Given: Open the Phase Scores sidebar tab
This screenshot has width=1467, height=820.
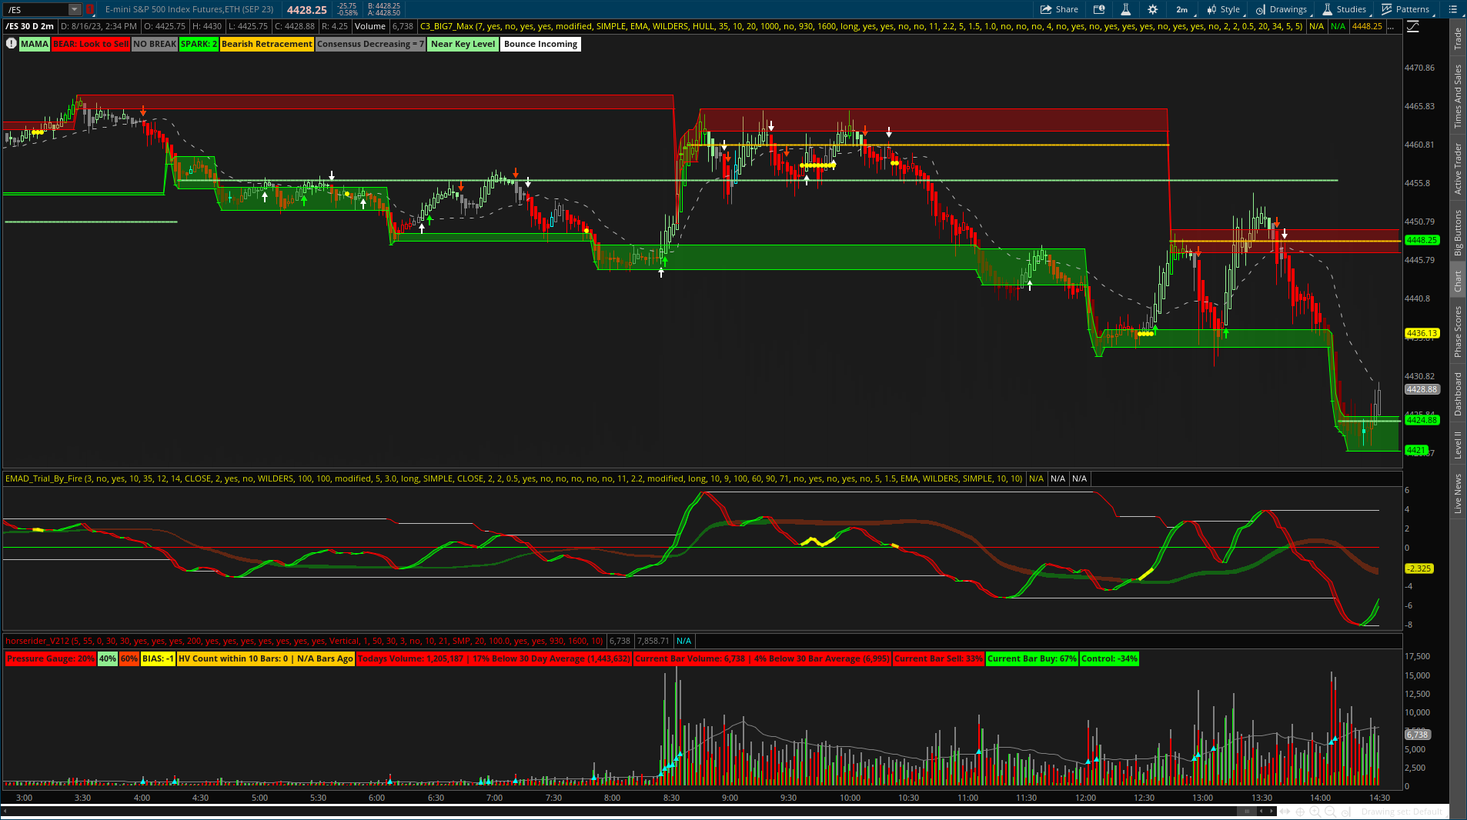Looking at the screenshot, I should click(1458, 332).
